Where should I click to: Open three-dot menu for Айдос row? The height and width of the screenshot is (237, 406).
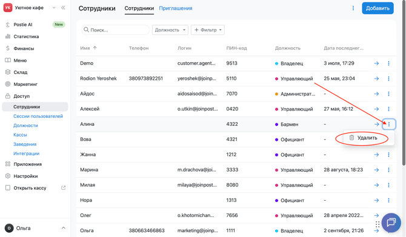[388, 94]
